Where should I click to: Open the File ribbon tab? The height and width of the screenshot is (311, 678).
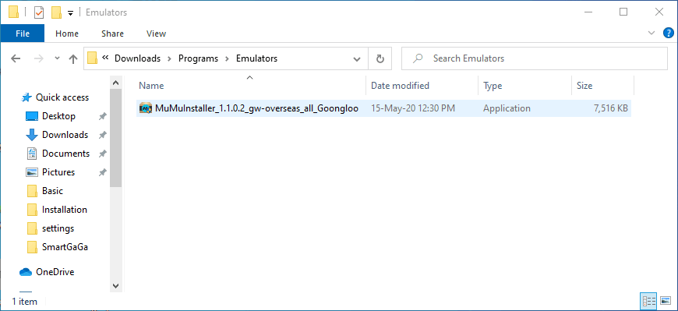[x=22, y=34]
